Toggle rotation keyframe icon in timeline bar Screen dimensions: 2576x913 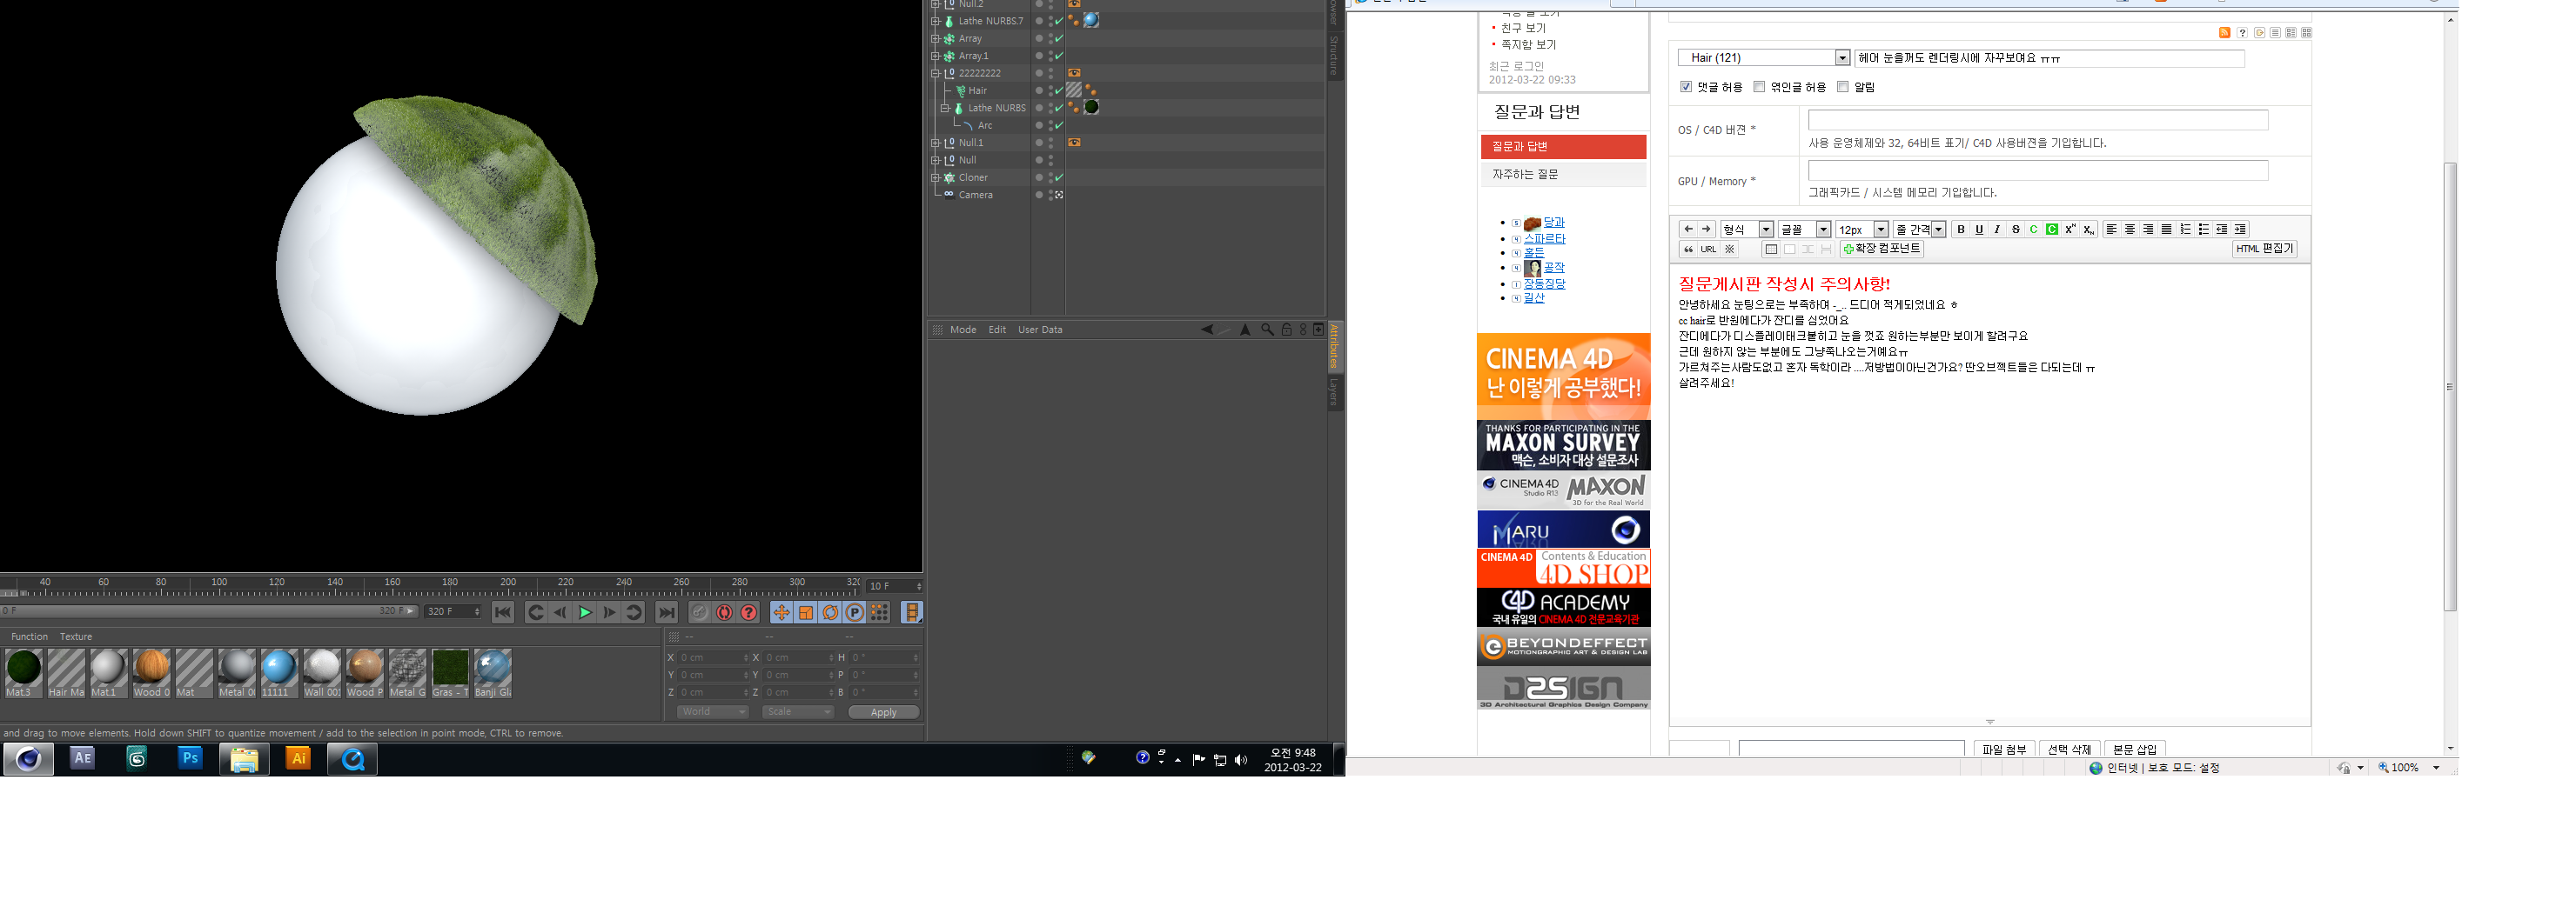click(830, 612)
